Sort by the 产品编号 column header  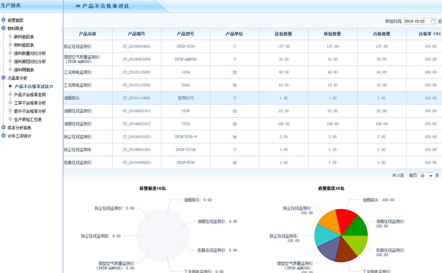(x=136, y=34)
